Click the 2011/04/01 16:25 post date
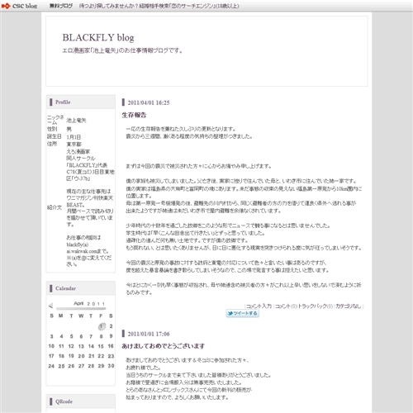 click(149, 102)
